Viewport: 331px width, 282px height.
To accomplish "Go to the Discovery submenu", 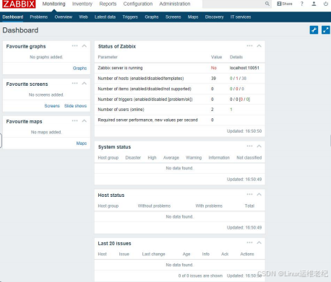I will pyautogui.click(x=215, y=17).
